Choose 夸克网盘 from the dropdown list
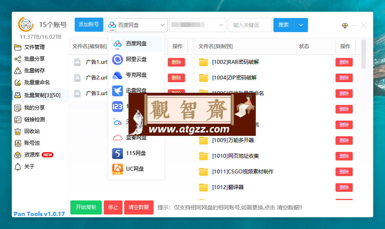The height and width of the screenshot is (229, 385). click(x=136, y=75)
